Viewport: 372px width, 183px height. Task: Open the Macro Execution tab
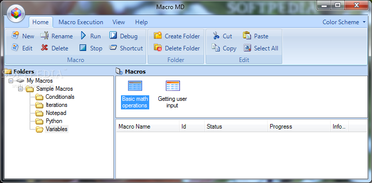point(81,22)
